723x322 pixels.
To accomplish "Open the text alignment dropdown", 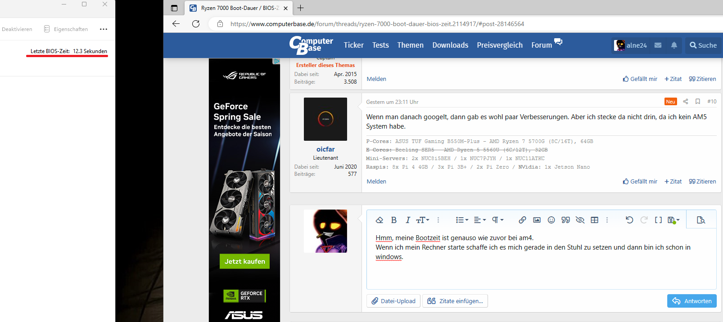I will click(480, 220).
